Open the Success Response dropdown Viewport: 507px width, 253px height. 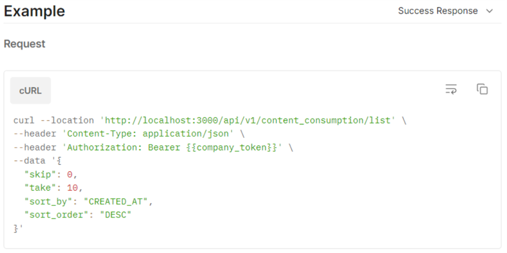click(x=445, y=11)
